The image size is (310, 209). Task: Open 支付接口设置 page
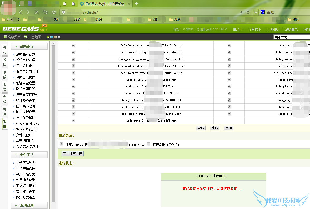26,191
